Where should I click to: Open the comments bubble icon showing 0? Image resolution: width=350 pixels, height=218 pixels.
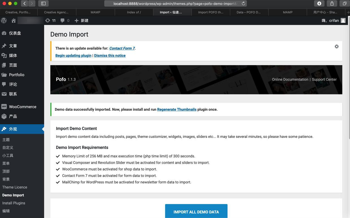click(62, 20)
